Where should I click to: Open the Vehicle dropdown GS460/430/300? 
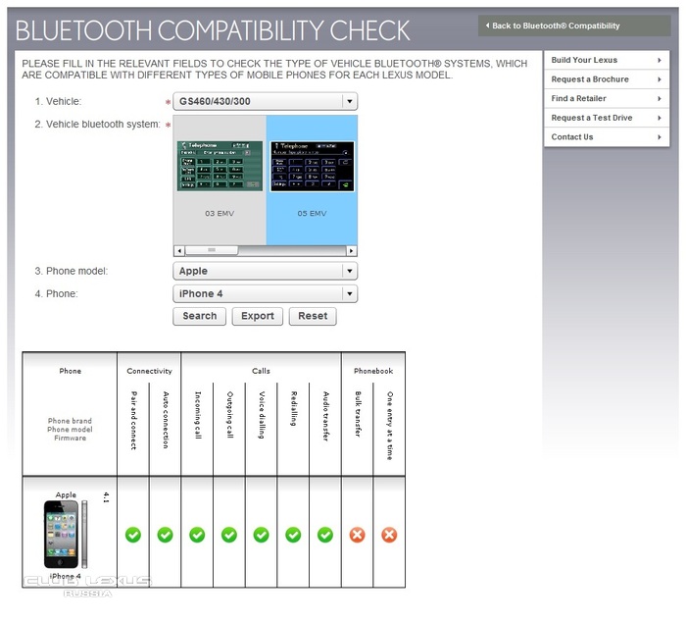265,101
